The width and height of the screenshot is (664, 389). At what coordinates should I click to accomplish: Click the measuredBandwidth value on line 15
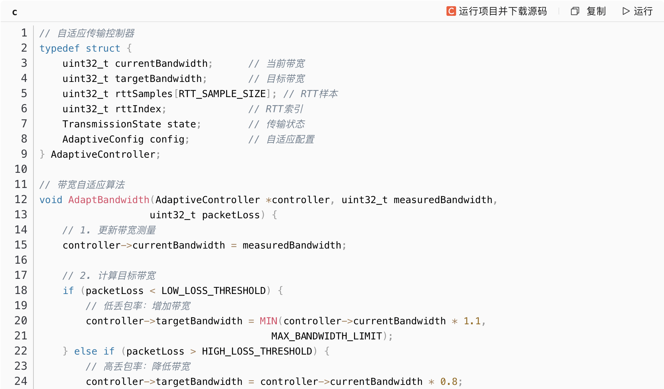(292, 245)
